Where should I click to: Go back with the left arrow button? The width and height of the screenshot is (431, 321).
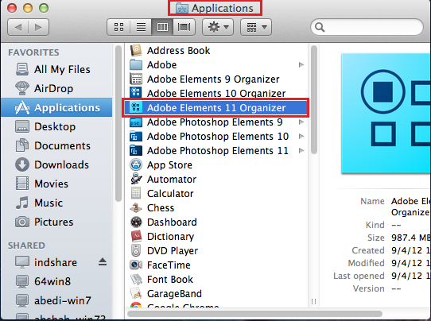[x=18, y=27]
